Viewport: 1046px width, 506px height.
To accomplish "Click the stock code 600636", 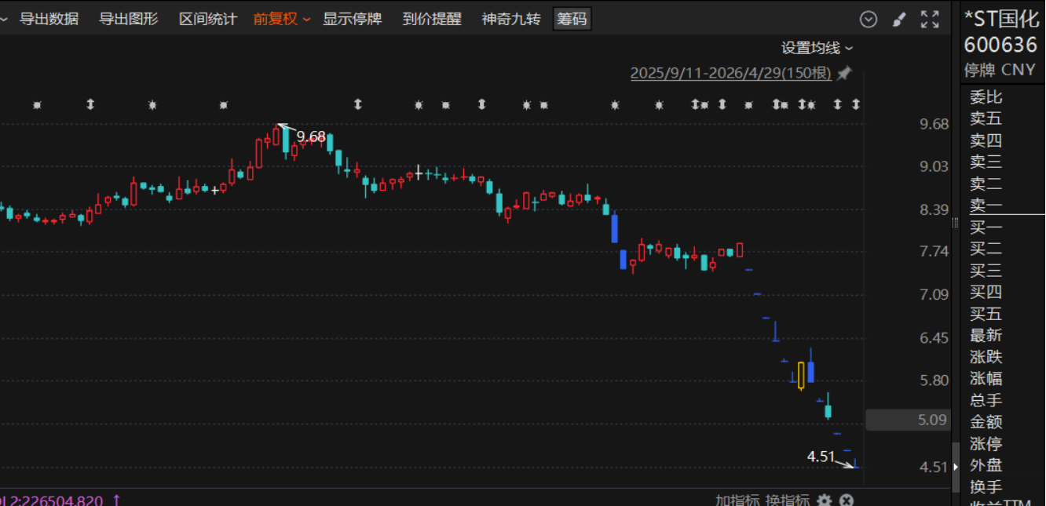I will point(1000,45).
